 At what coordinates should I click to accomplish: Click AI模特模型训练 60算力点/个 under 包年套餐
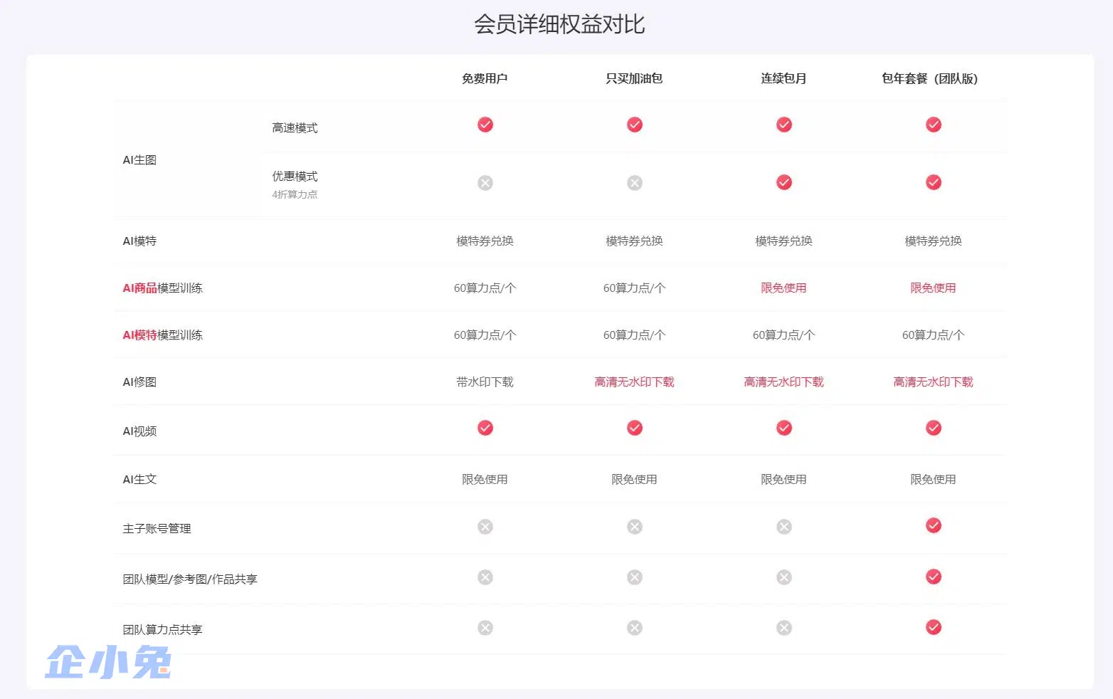933,335
